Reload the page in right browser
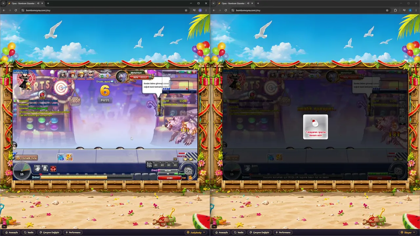This screenshot has width=420, height=236. tap(225, 10)
